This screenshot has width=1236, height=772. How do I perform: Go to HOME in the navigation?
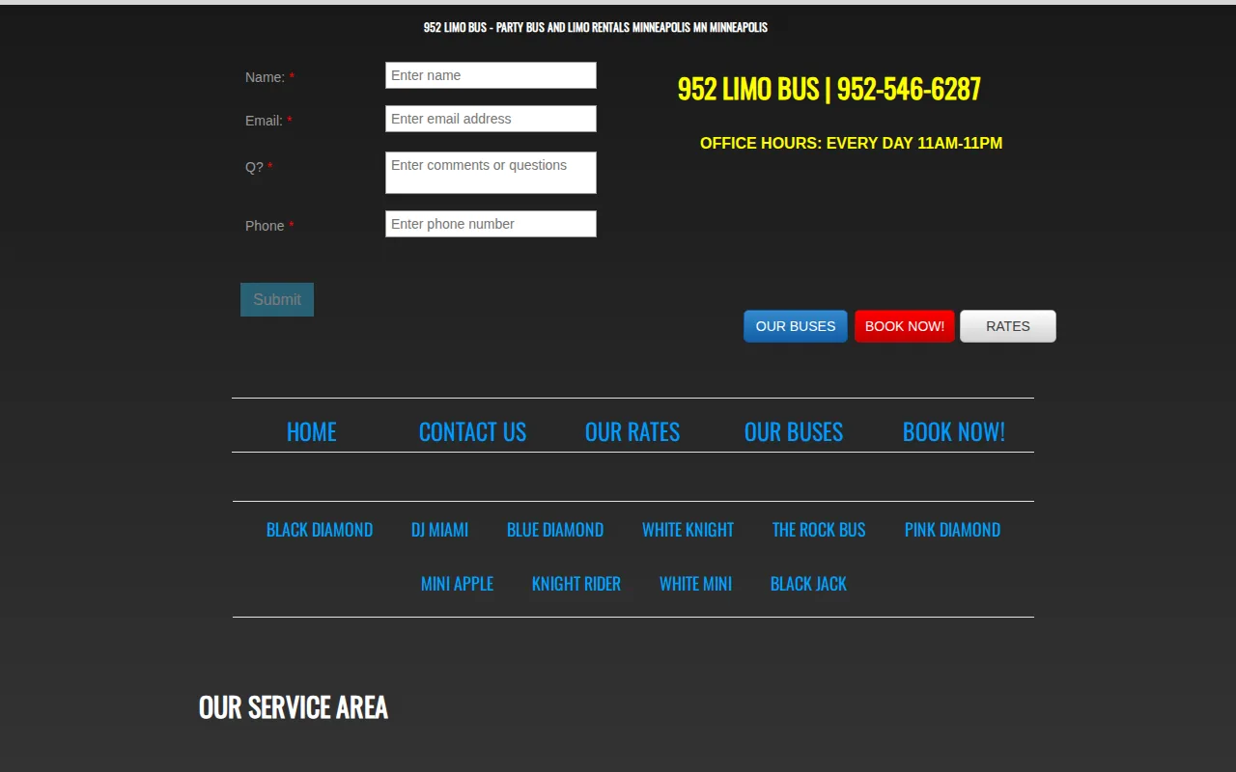point(312,431)
